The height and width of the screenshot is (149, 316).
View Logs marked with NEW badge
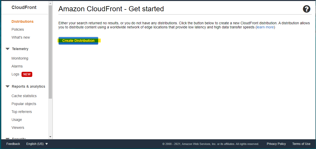point(15,74)
